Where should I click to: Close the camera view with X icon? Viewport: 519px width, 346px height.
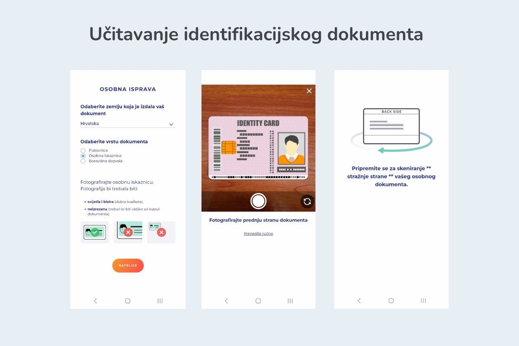(x=309, y=91)
